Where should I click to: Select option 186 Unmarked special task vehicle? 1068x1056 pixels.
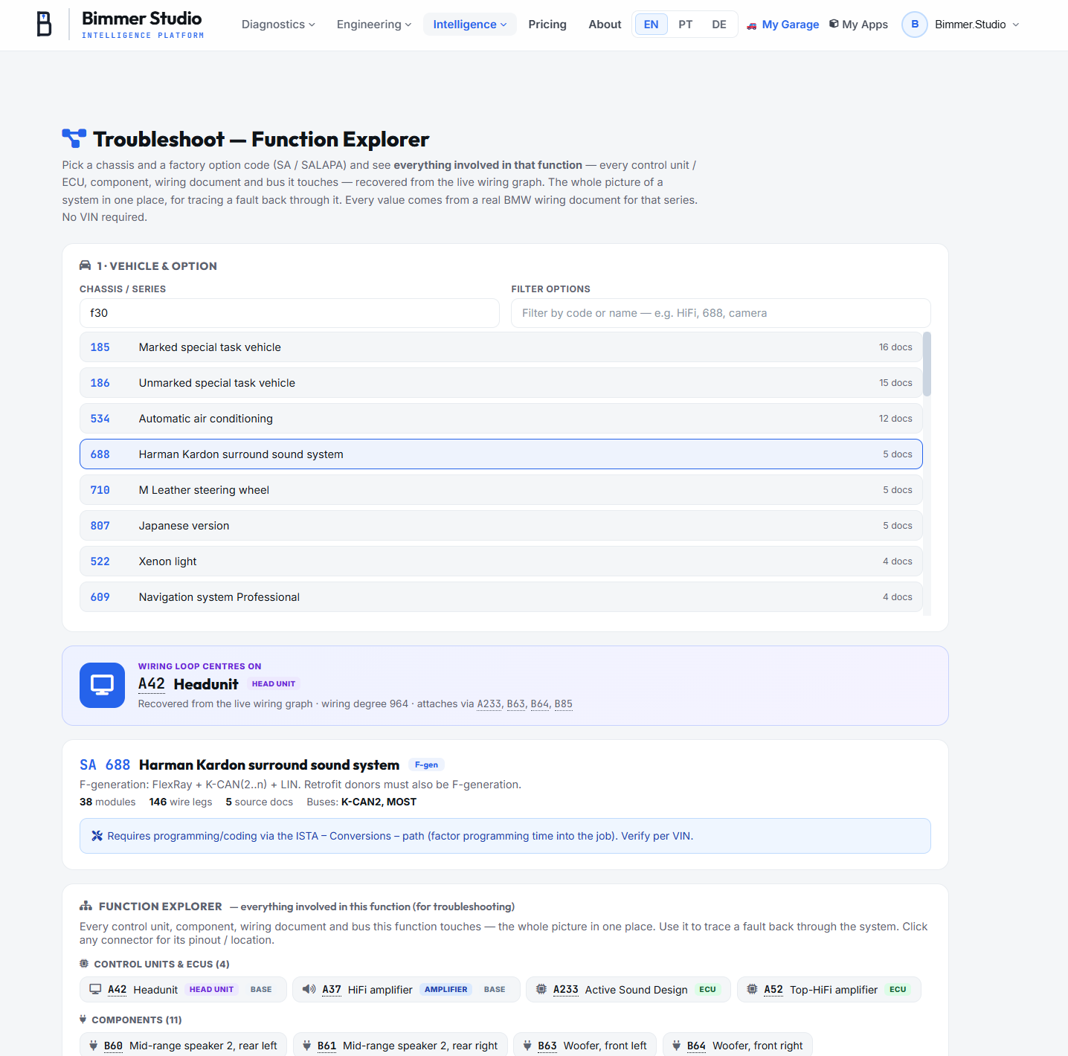click(x=501, y=383)
